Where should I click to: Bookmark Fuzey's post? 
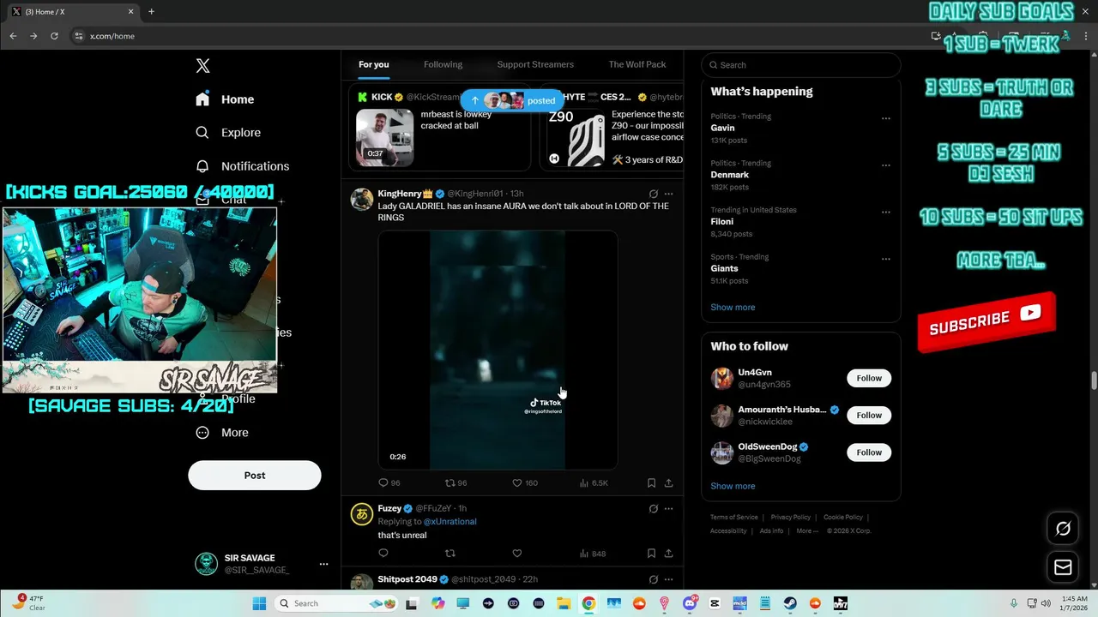point(651,554)
